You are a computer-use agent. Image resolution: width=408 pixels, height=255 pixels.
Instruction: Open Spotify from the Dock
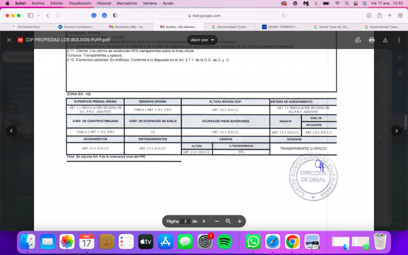tap(224, 242)
